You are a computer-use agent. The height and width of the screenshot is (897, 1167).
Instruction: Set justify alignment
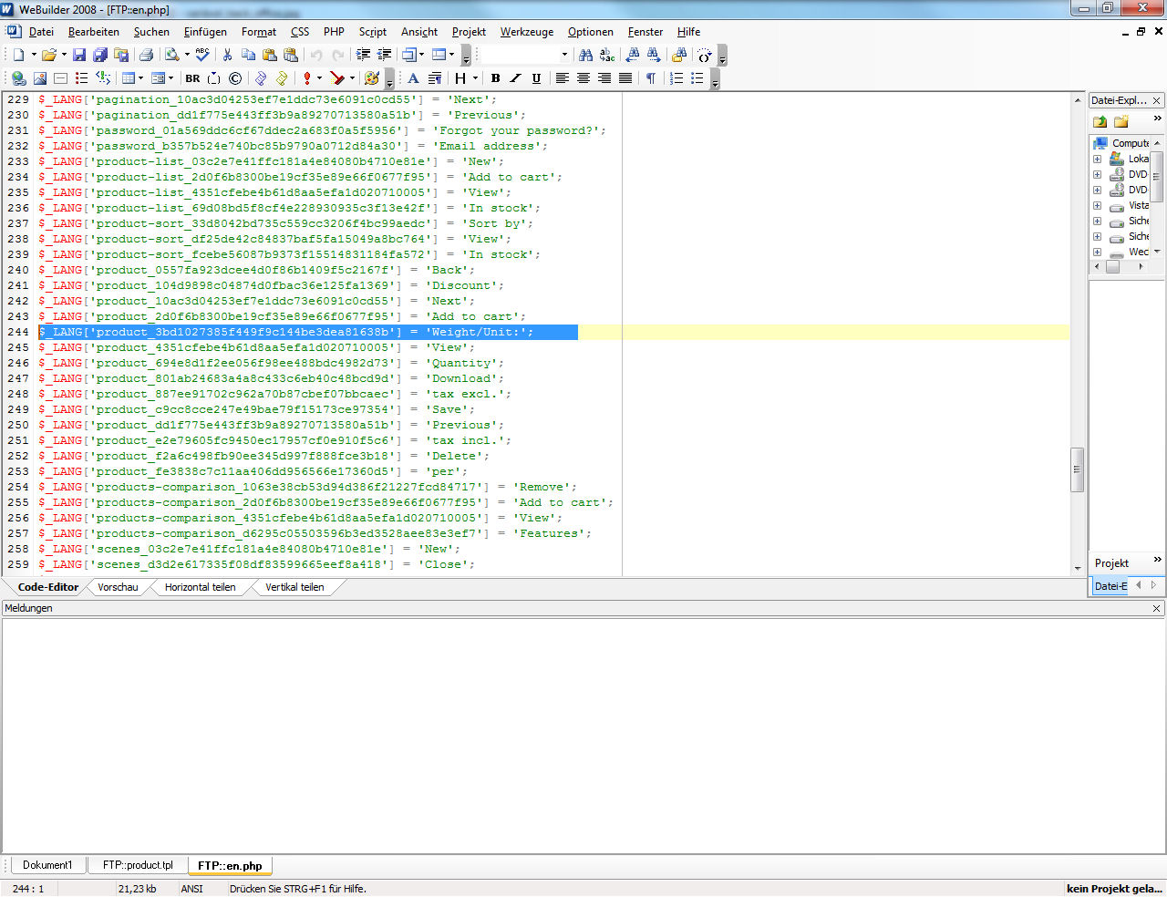point(625,78)
